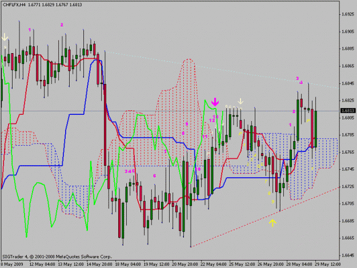Click the 1.6813 current price tag

click(x=348, y=111)
